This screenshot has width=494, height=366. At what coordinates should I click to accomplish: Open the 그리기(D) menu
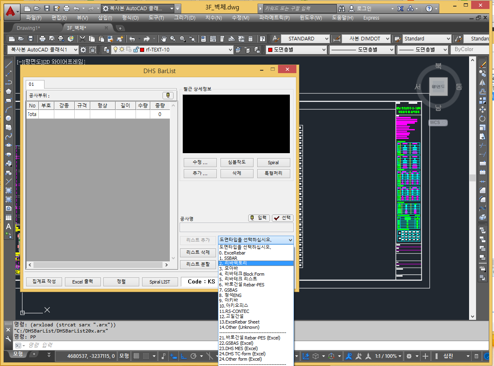pyautogui.click(x=185, y=18)
